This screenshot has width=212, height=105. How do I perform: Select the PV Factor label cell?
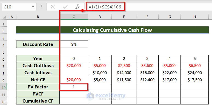[x=38, y=87]
